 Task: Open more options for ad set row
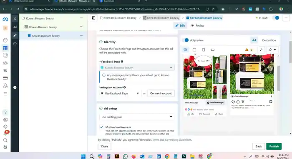tap(82, 27)
